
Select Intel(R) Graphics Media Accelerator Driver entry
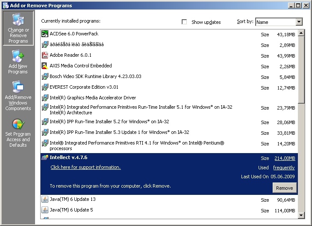(93, 98)
